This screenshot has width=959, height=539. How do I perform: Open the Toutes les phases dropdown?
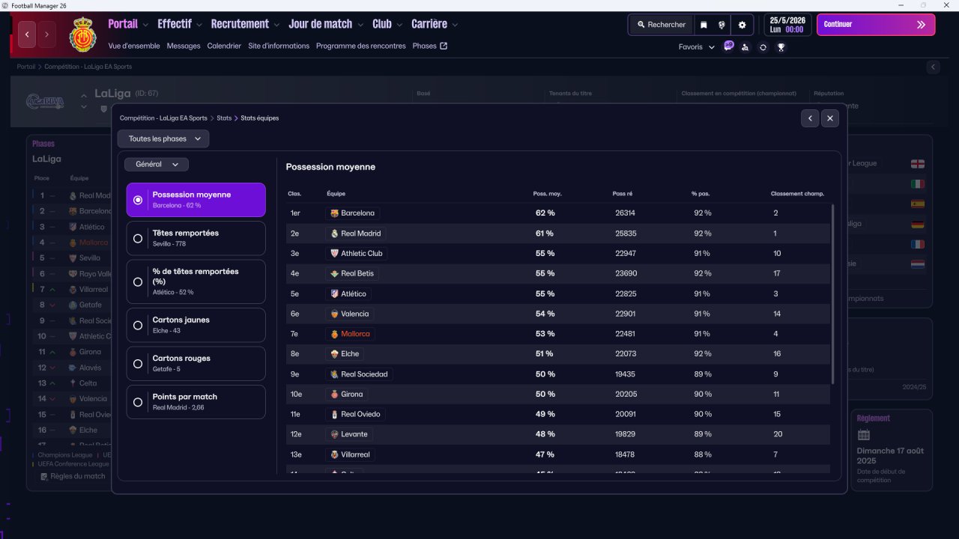click(163, 138)
